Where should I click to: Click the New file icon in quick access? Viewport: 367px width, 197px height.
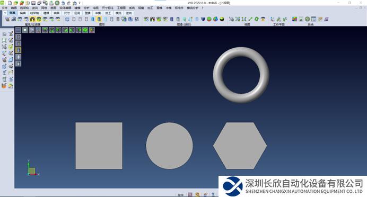coord(10,3)
